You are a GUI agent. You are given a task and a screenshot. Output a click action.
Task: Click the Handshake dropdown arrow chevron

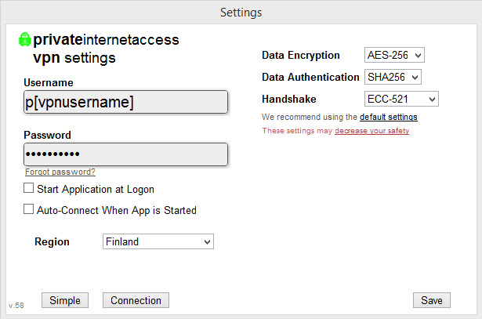tap(432, 100)
